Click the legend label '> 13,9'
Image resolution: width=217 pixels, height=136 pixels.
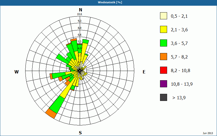tap(179, 98)
